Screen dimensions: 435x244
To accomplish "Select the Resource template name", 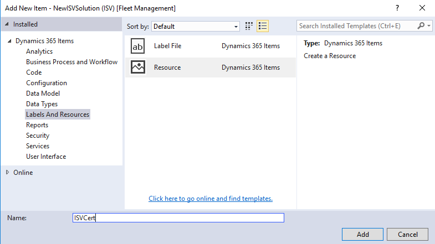I will (167, 68).
